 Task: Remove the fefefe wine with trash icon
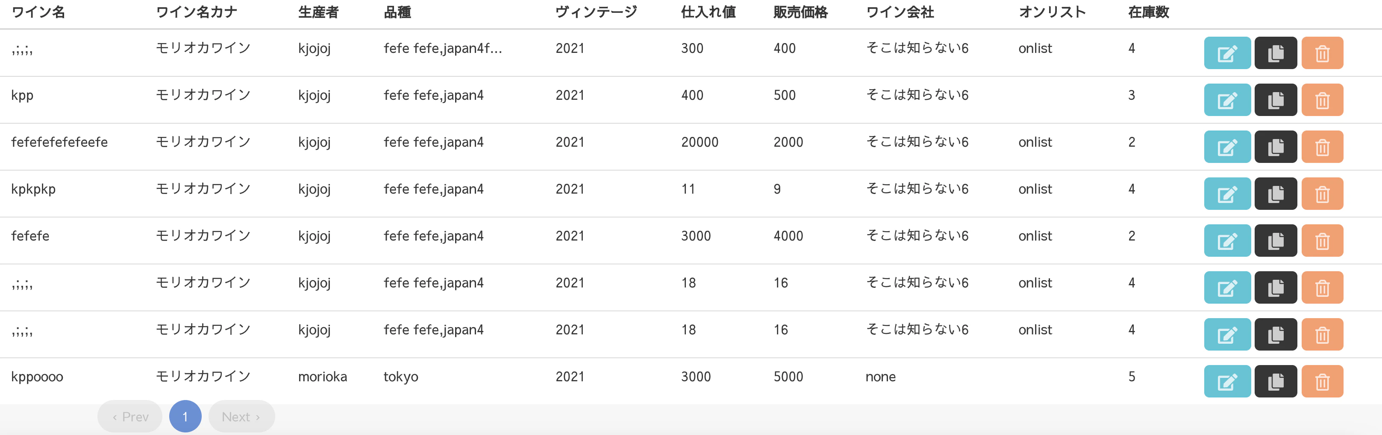coord(1323,241)
